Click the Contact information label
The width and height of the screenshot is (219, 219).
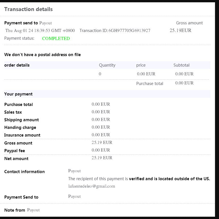tap(24, 172)
